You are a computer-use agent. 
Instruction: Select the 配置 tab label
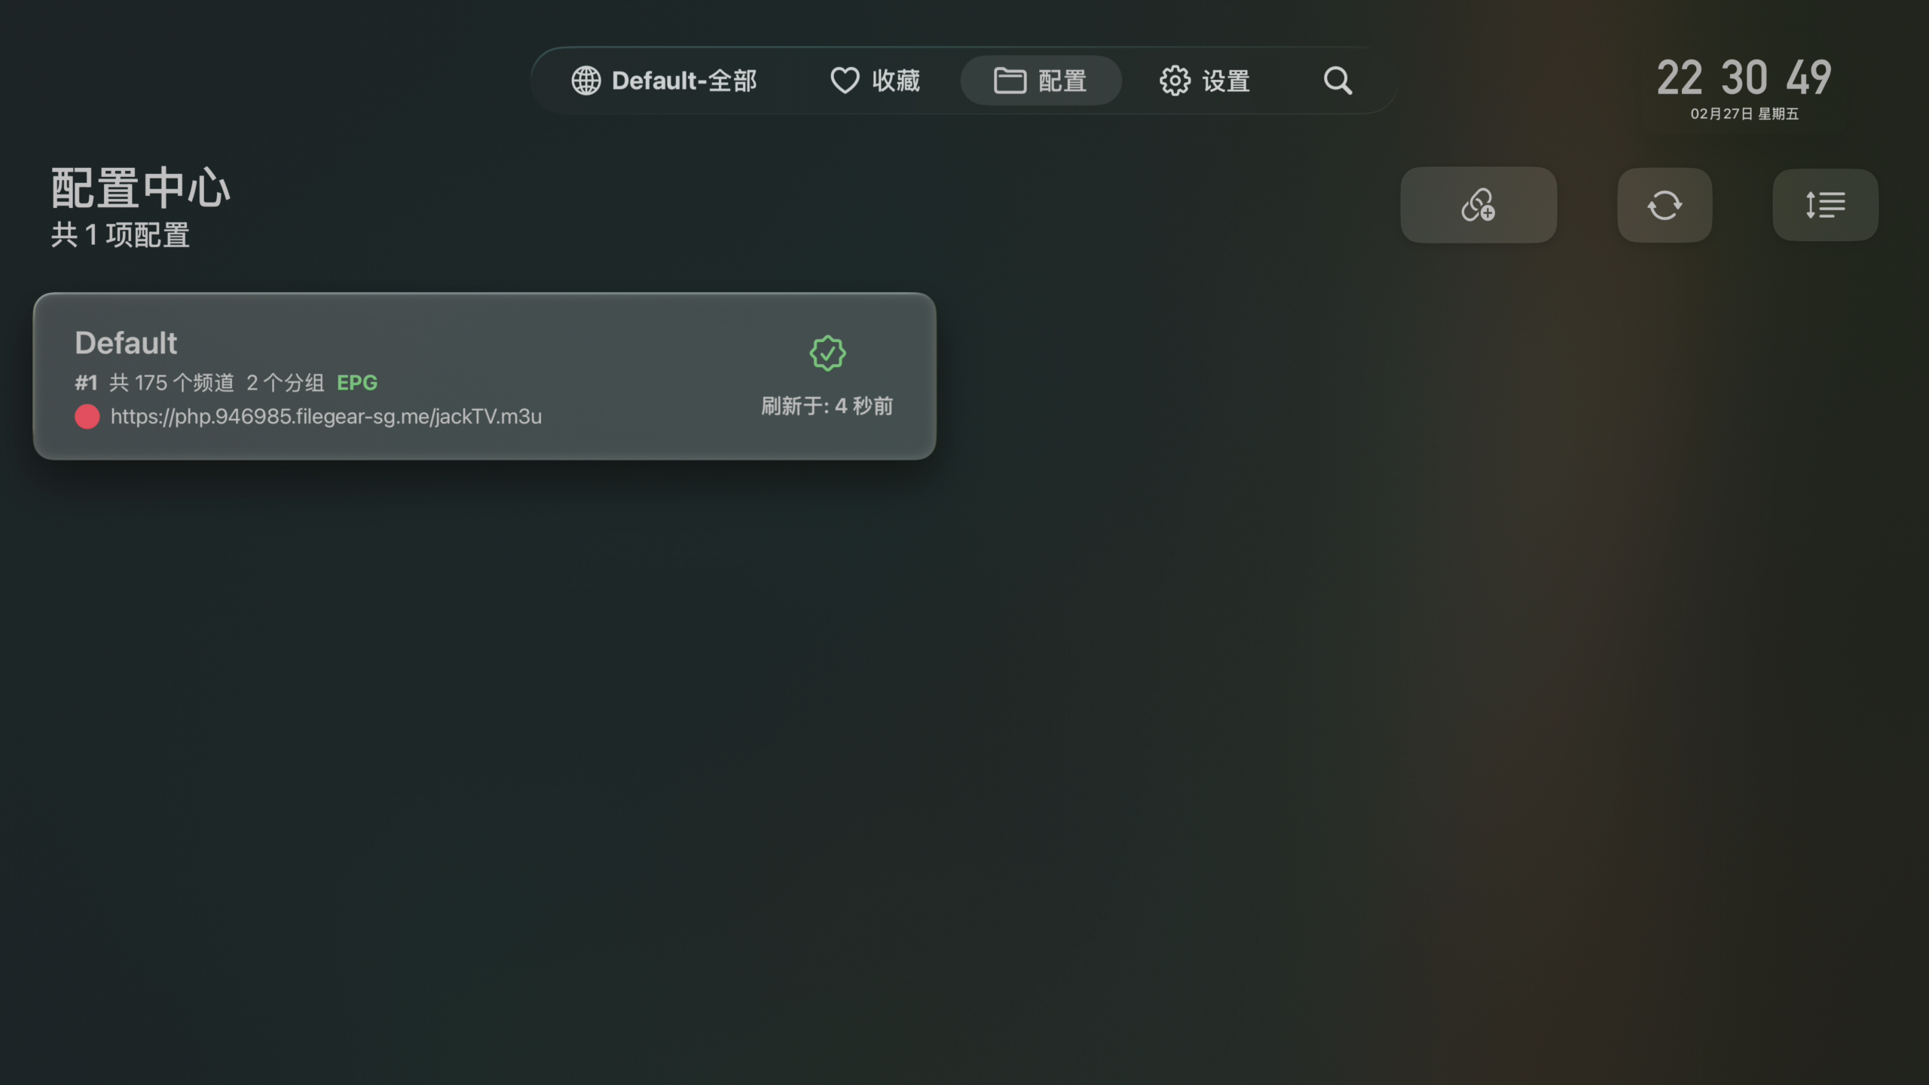tap(1062, 81)
